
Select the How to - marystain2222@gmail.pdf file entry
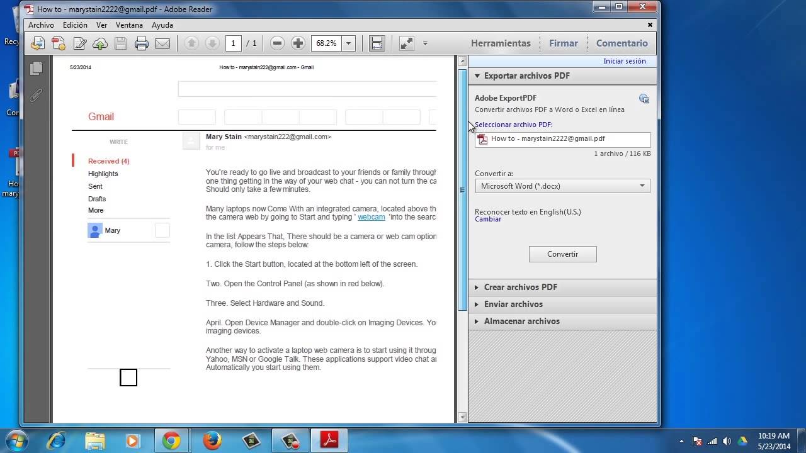point(563,139)
